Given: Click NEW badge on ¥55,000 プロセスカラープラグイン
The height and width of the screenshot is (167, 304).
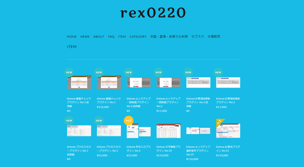Looking at the screenshot, I should pyautogui.click(x=99, y=121).
